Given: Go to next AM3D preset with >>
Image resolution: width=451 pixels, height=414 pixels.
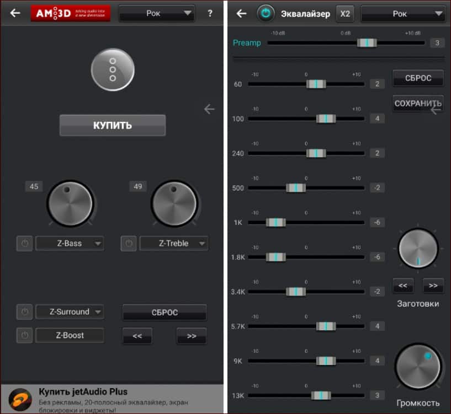Looking at the screenshot, I should click(x=191, y=336).
